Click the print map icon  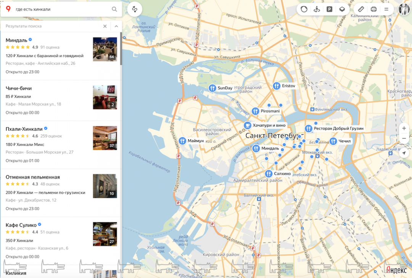pyautogui.click(x=373, y=9)
